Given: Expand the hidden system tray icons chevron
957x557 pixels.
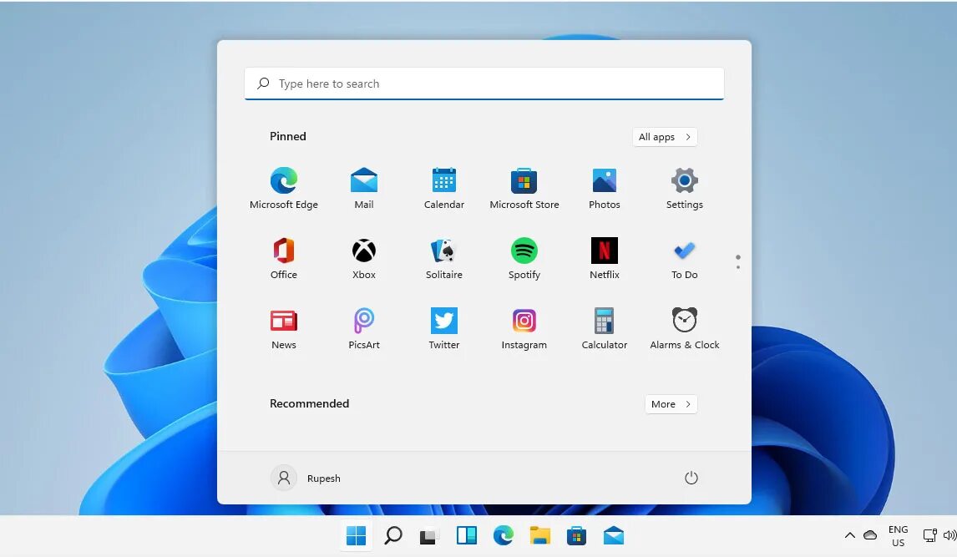Looking at the screenshot, I should point(849,535).
